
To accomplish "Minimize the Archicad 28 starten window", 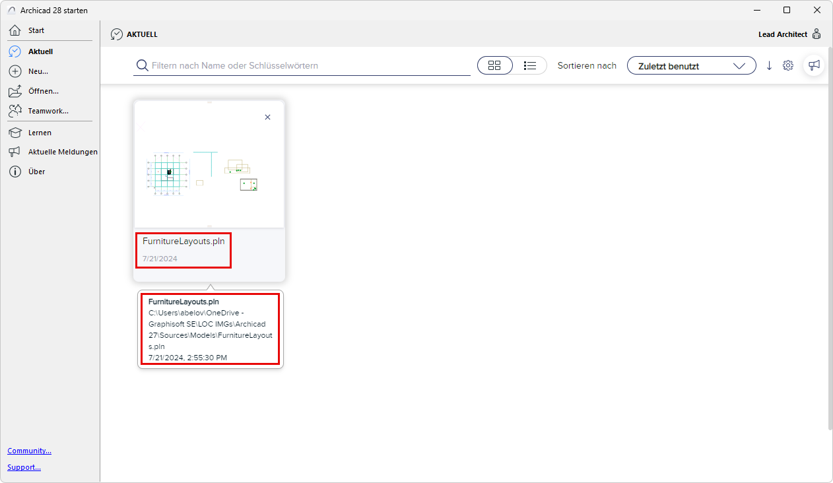I will (756, 10).
